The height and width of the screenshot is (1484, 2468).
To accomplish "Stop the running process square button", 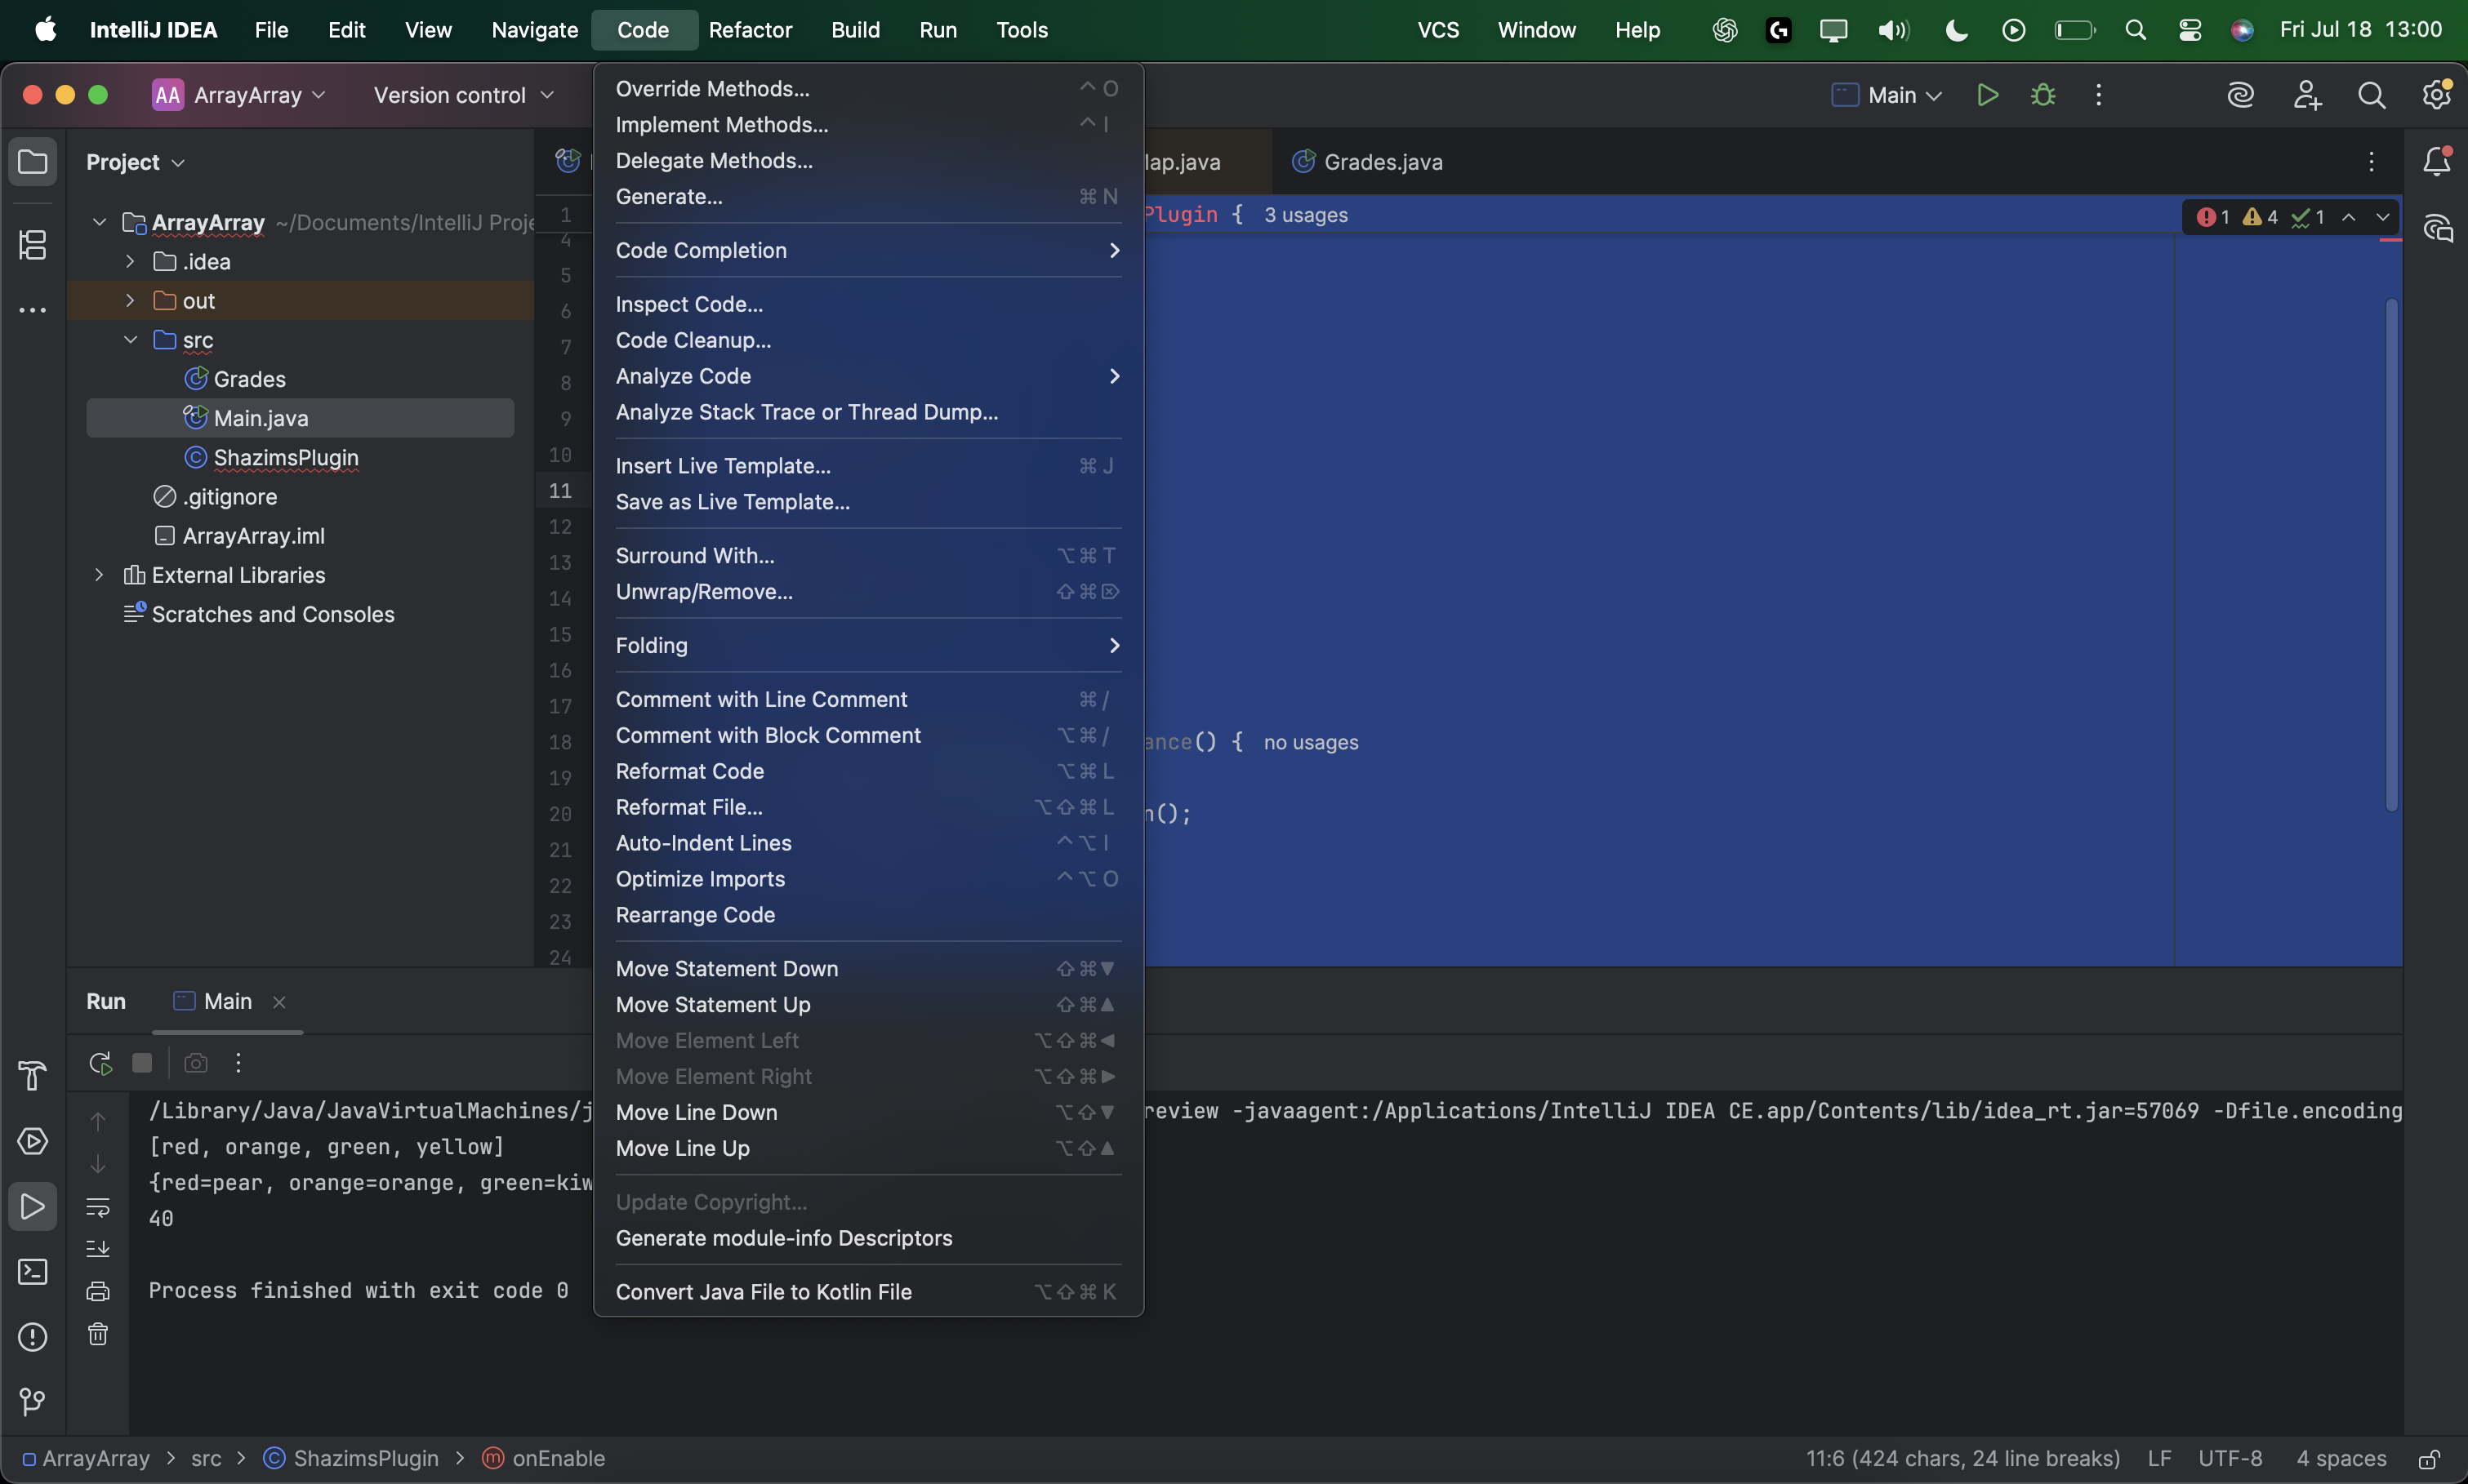I will (142, 1063).
